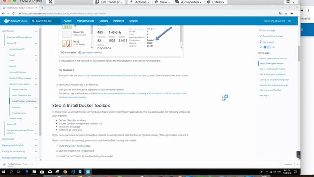Expand Configure networking sidebar section
This screenshot has width=314, height=177.
36,152
